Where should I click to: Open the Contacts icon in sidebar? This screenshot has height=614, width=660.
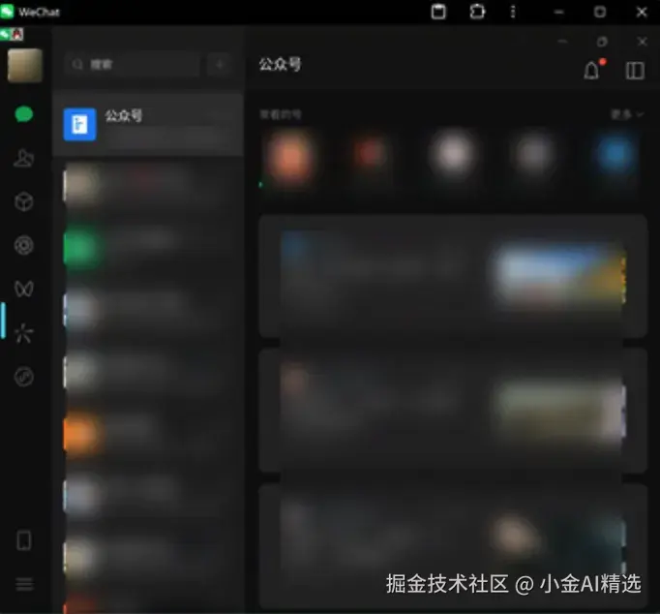click(24, 158)
